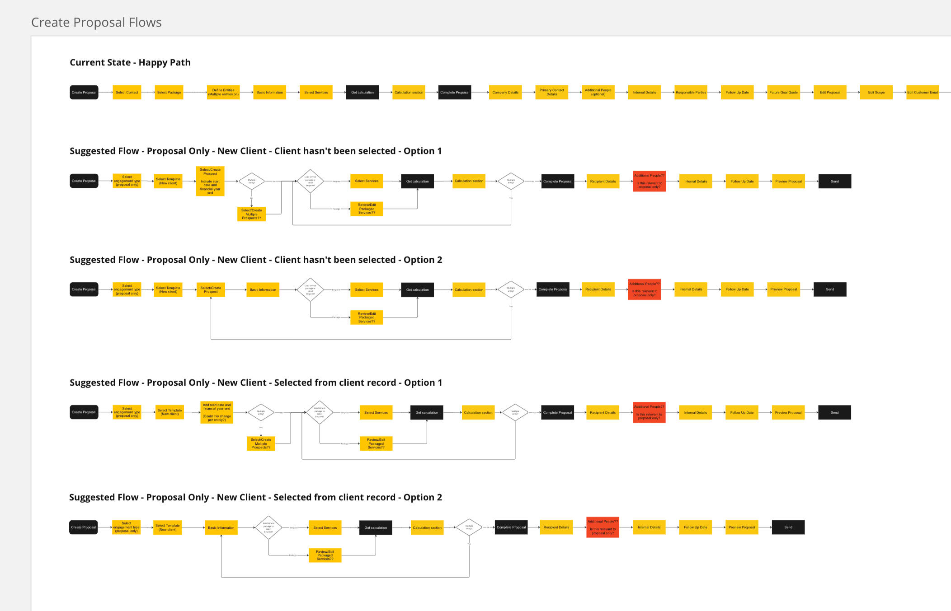Screen dimensions: 951x611
Task: Select the Edit Customer Email node
Action: (923, 92)
